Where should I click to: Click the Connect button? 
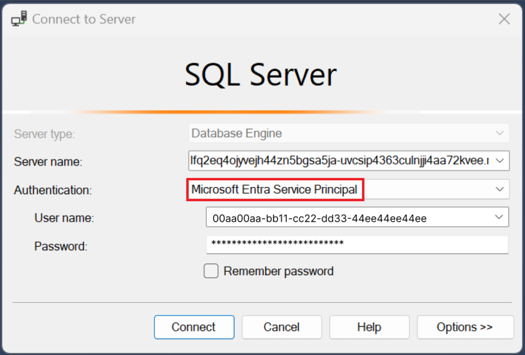(194, 327)
